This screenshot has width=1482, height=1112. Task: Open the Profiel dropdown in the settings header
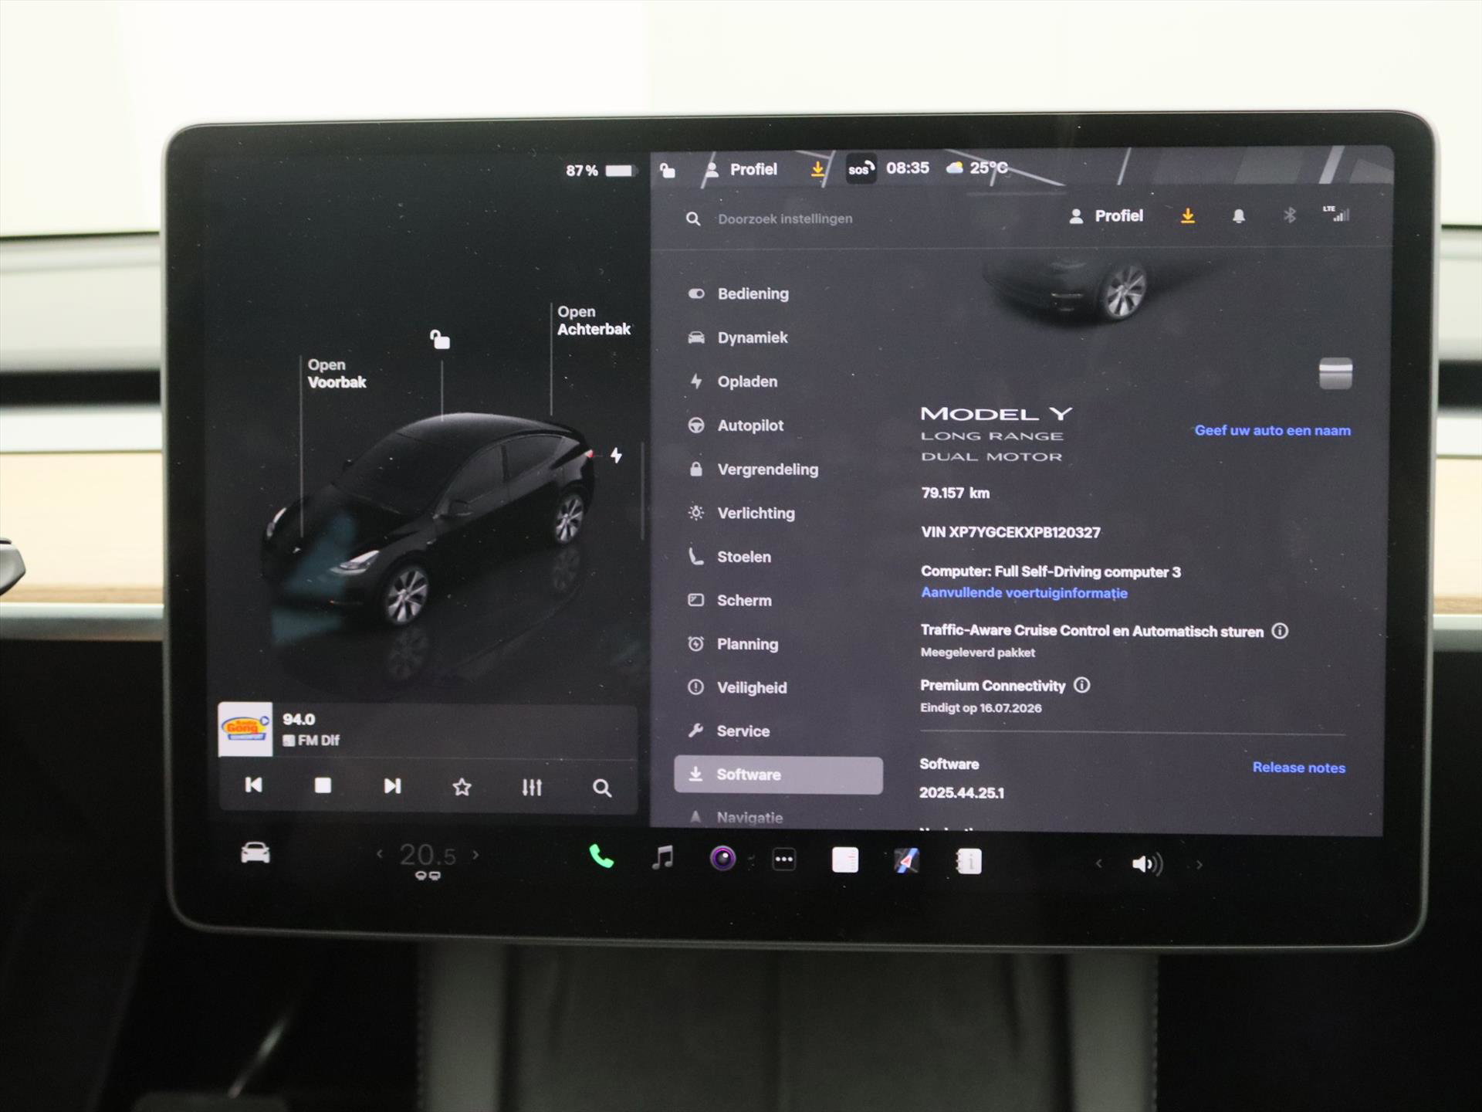click(x=1105, y=216)
